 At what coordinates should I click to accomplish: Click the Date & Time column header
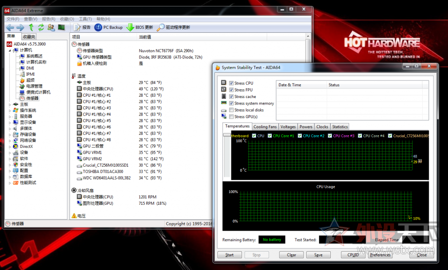[301, 85]
